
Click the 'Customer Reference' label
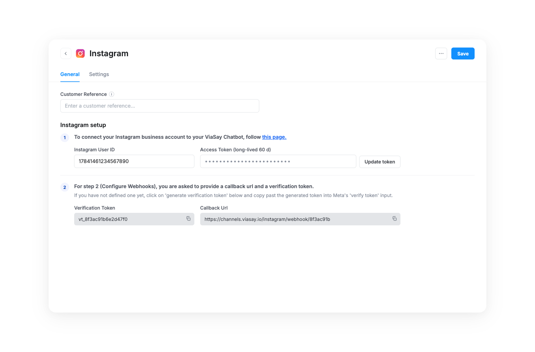[x=83, y=94]
